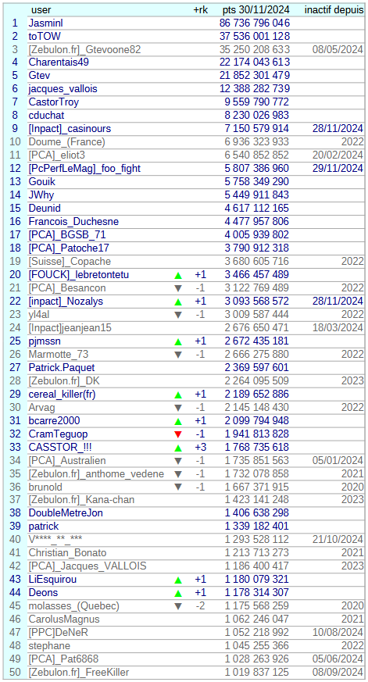
Task: Click gray down arrow beside [PCA]_Besancon
Action: (x=178, y=288)
